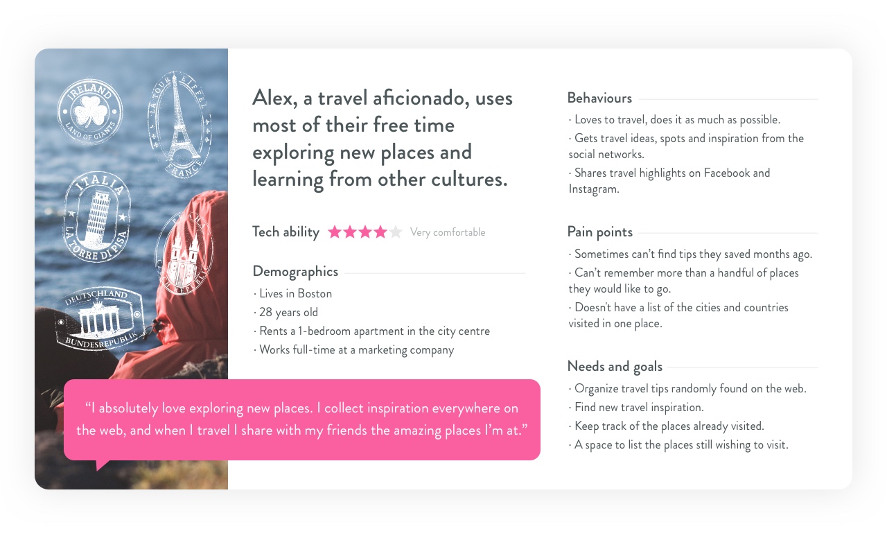Click the pink quote speech bubble

pos(302,420)
